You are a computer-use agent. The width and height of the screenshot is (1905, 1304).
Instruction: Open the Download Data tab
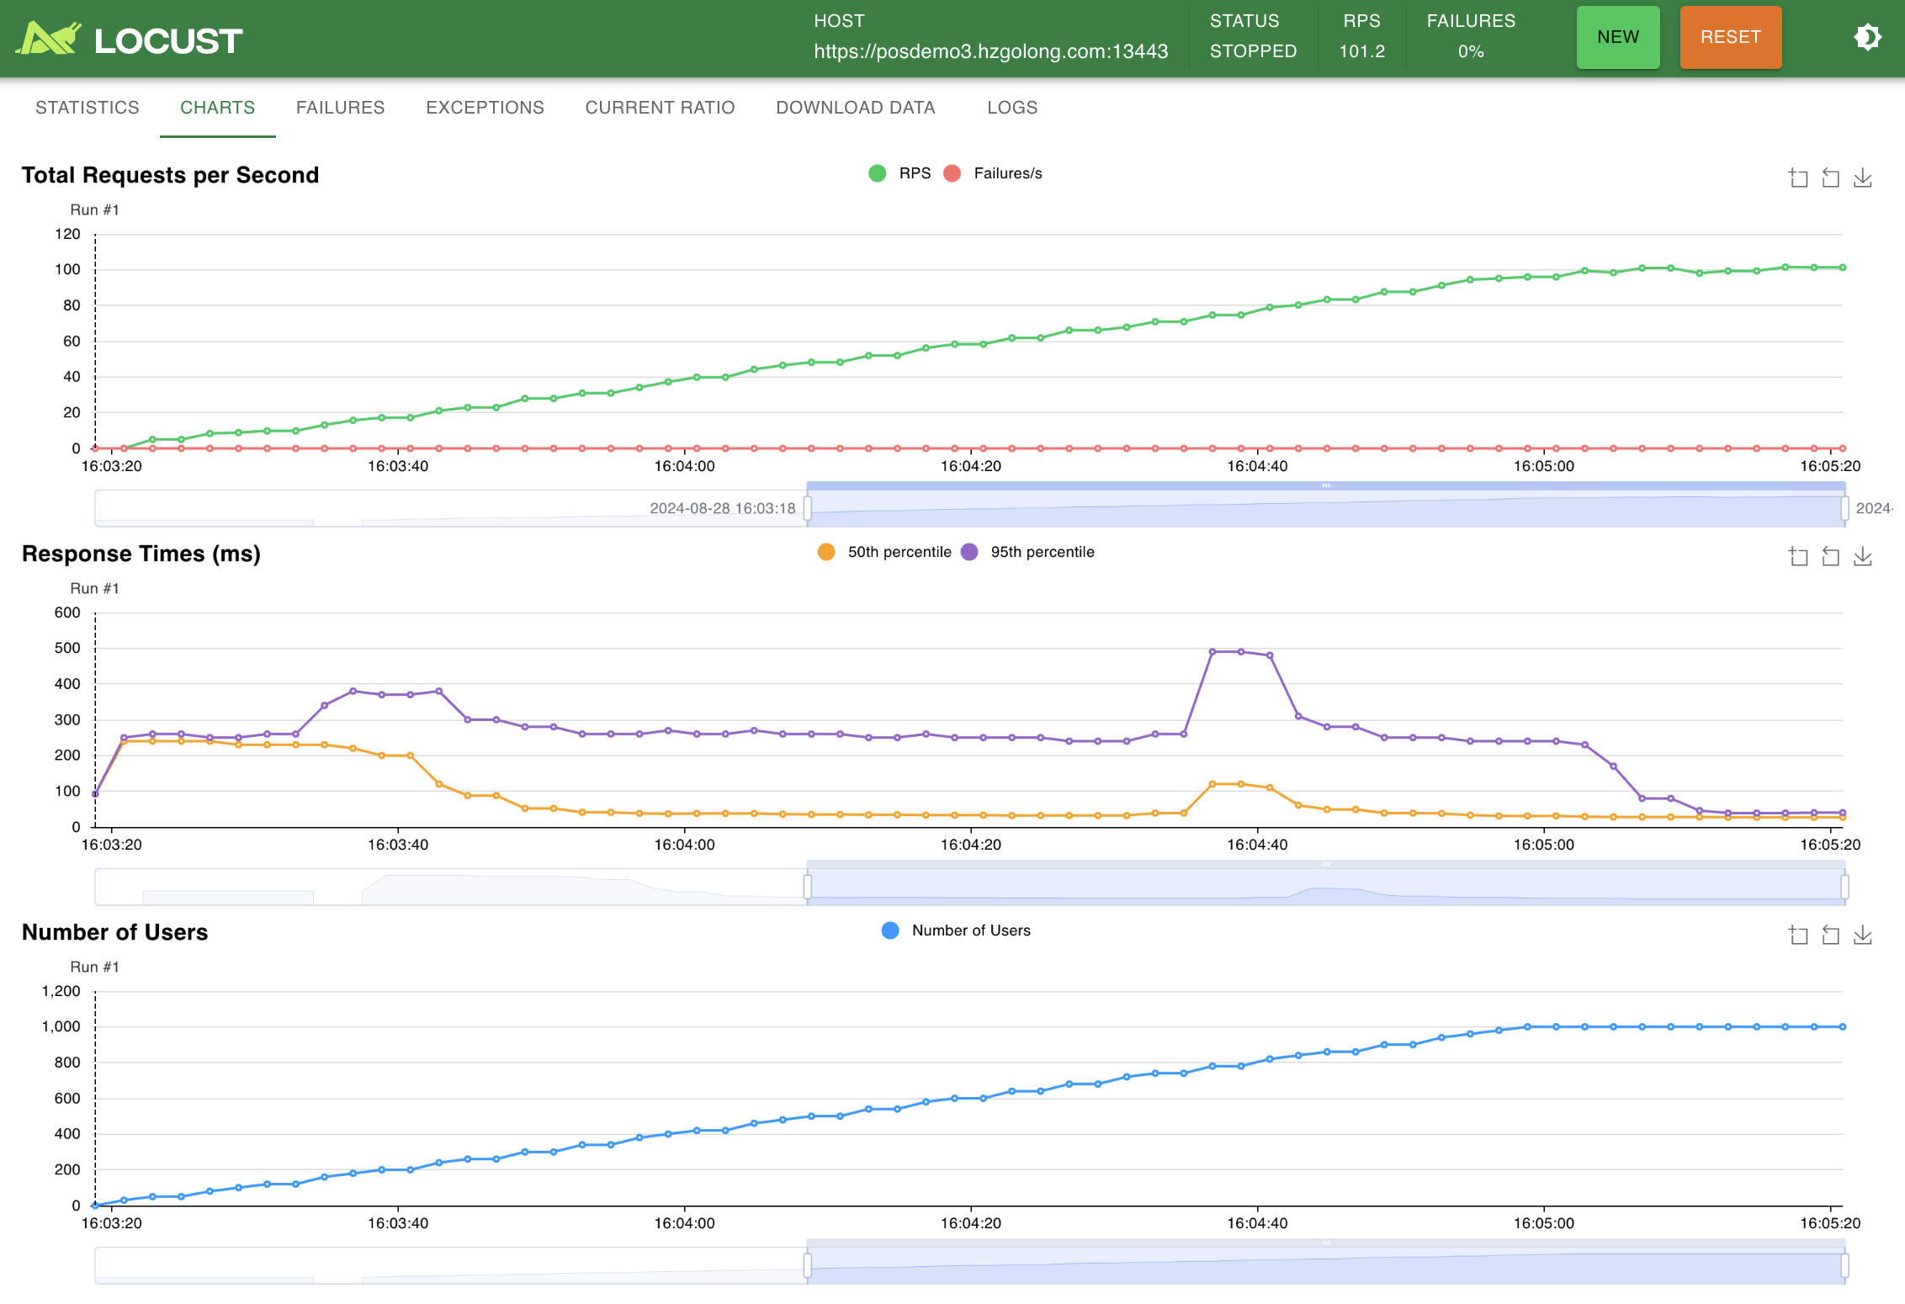pyautogui.click(x=856, y=108)
